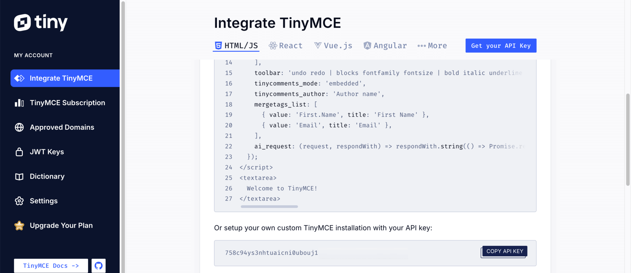Image resolution: width=631 pixels, height=273 pixels.
Task: Select Upgrade Your Plan
Action: (61, 226)
